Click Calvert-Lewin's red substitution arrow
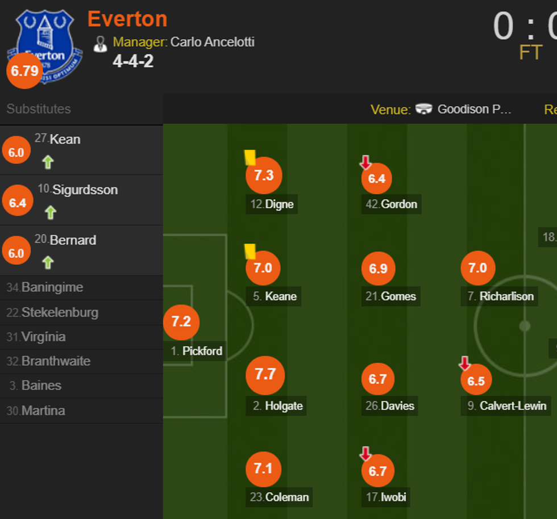The image size is (557, 519). [465, 363]
